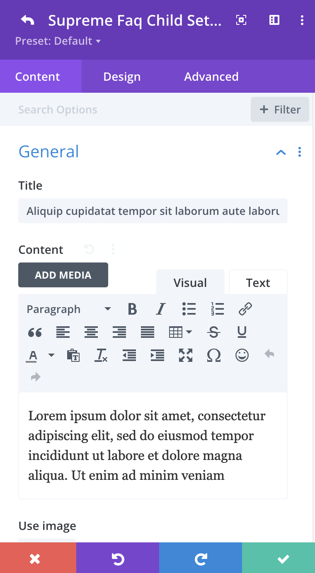The image size is (315, 573).
Task: Click the insert link icon
Action: 245,309
